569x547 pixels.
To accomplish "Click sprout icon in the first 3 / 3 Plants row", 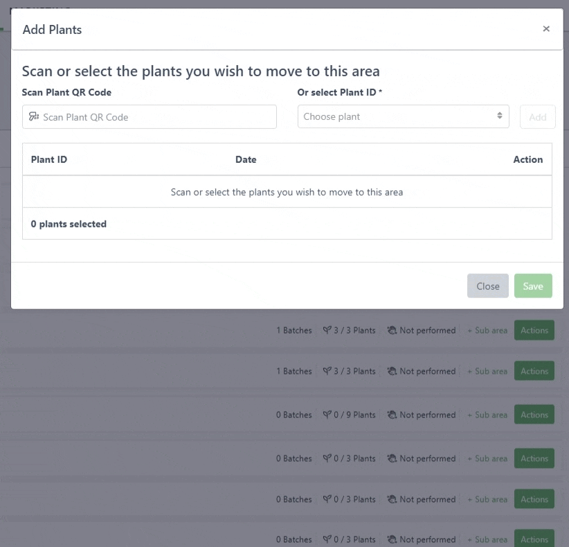I will [x=327, y=331].
